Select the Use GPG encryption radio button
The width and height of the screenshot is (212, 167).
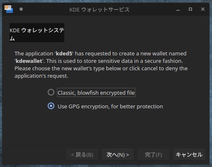(x=51, y=106)
